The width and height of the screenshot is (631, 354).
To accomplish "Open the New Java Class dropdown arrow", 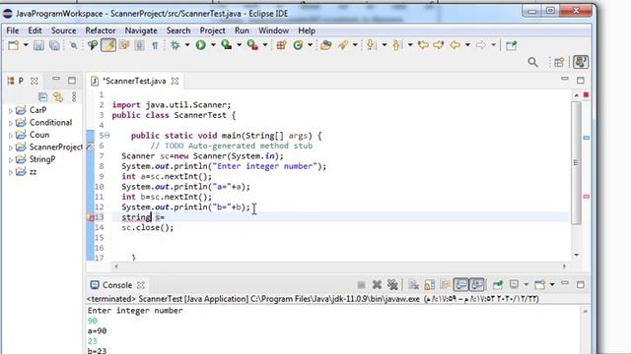I will coord(310,45).
